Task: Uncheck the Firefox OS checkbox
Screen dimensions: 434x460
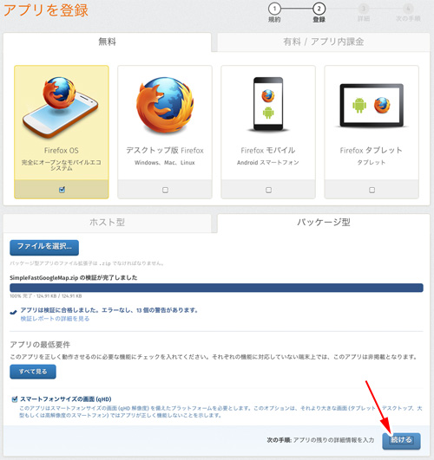Action: click(62, 190)
